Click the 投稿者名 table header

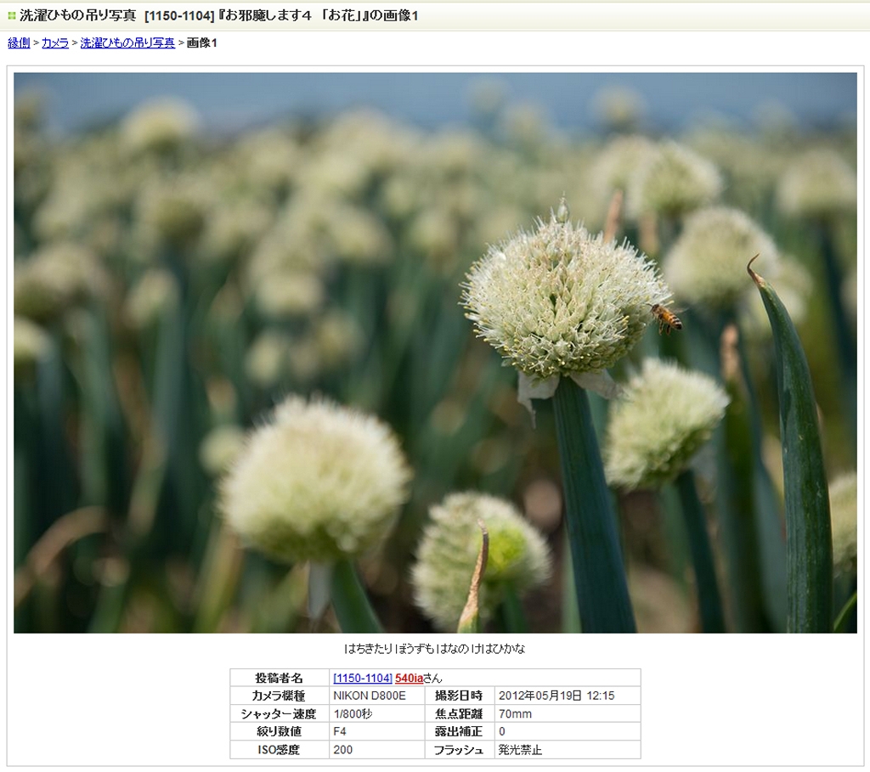pos(279,678)
